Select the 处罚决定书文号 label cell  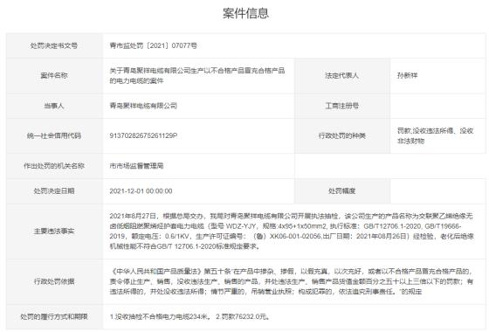click(x=54, y=45)
